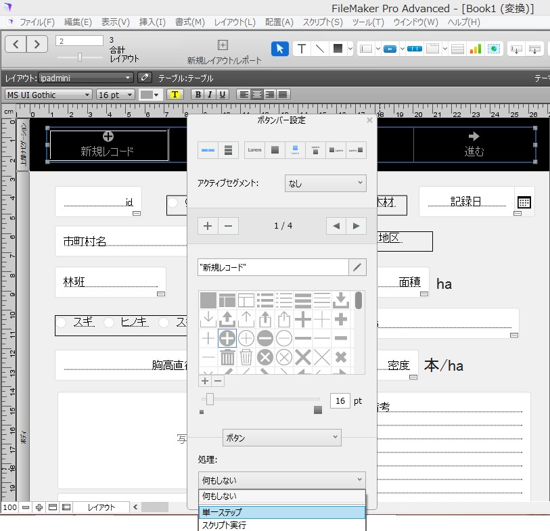This screenshot has height=531, width=550.
Task: Select スクリプト実行 from action list
Action: (x=282, y=525)
